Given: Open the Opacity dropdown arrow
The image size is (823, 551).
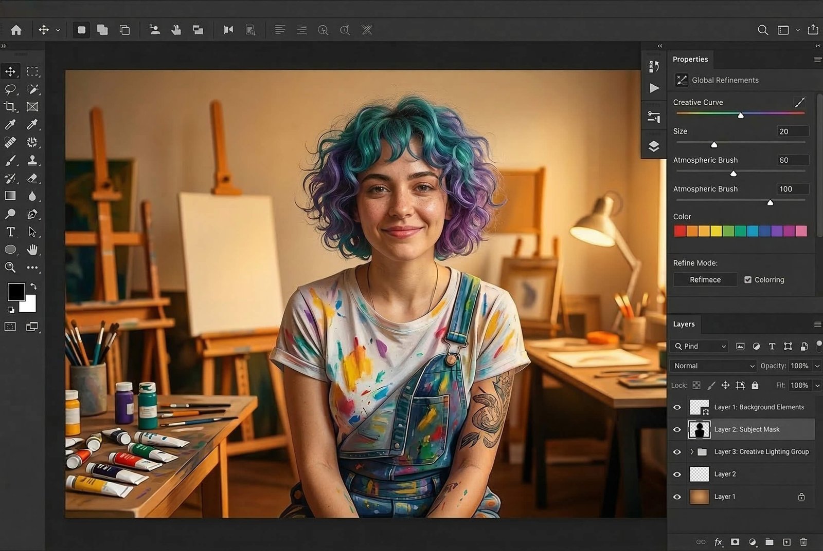Looking at the screenshot, I should click(817, 366).
